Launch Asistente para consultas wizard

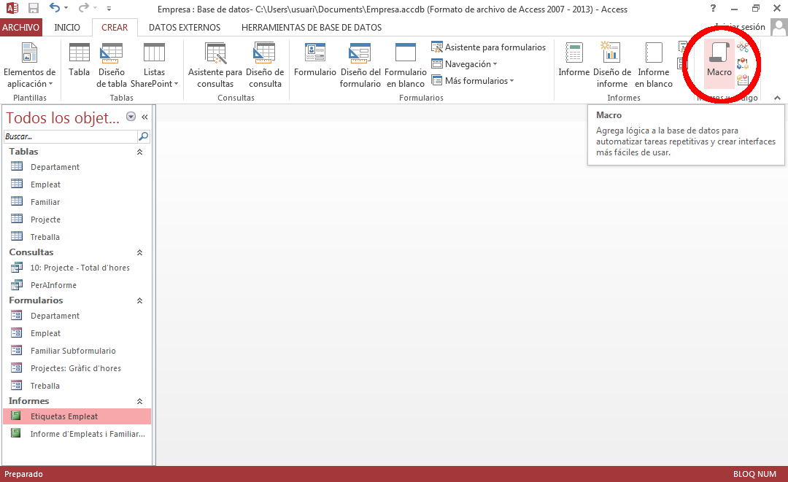[x=215, y=64]
